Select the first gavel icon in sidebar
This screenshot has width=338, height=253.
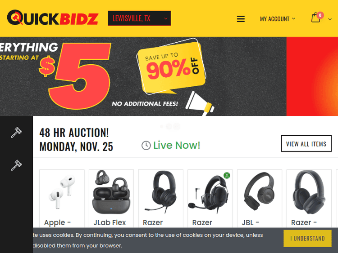pos(16,132)
